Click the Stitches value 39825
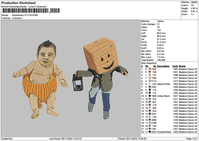The width and height of the screenshot is (199, 141). (194, 2)
